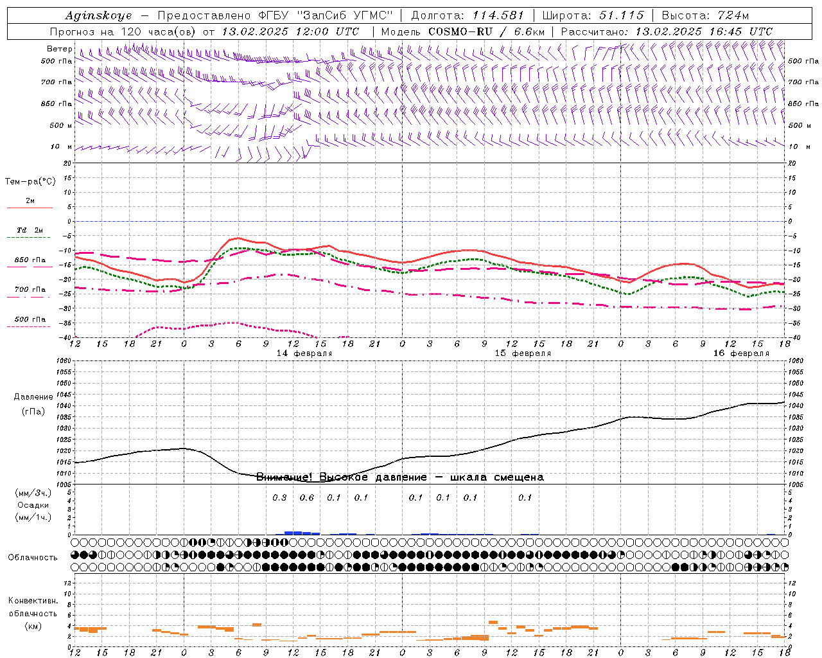
Task: Click the "Модель COSMO-RU / 6.6км" label
Action: pyautogui.click(x=463, y=31)
